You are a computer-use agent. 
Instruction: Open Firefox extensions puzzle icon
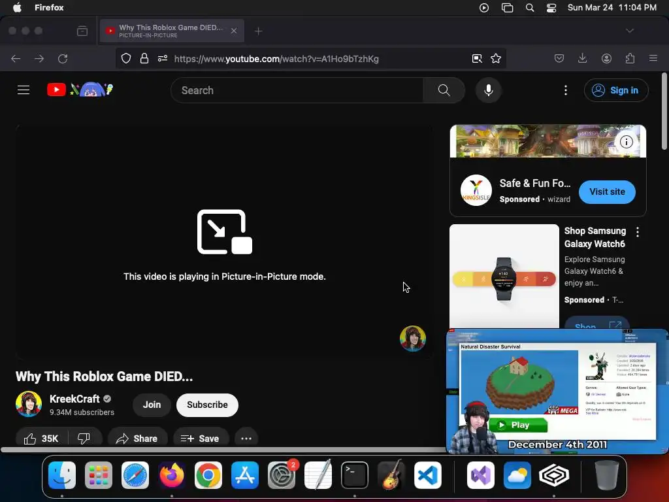[630, 58]
